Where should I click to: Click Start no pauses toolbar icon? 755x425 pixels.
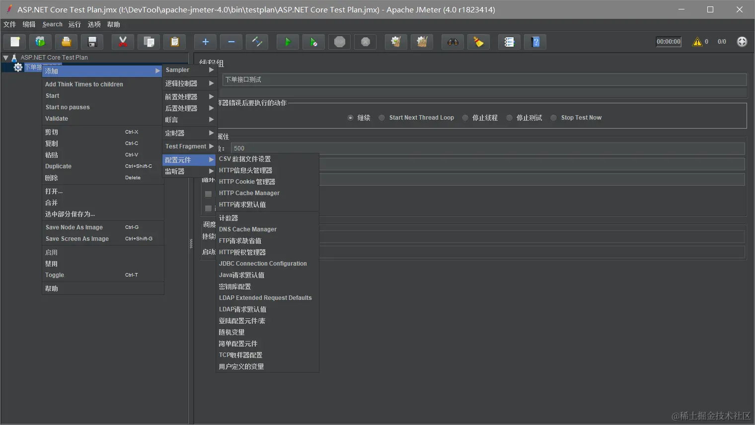tap(313, 42)
